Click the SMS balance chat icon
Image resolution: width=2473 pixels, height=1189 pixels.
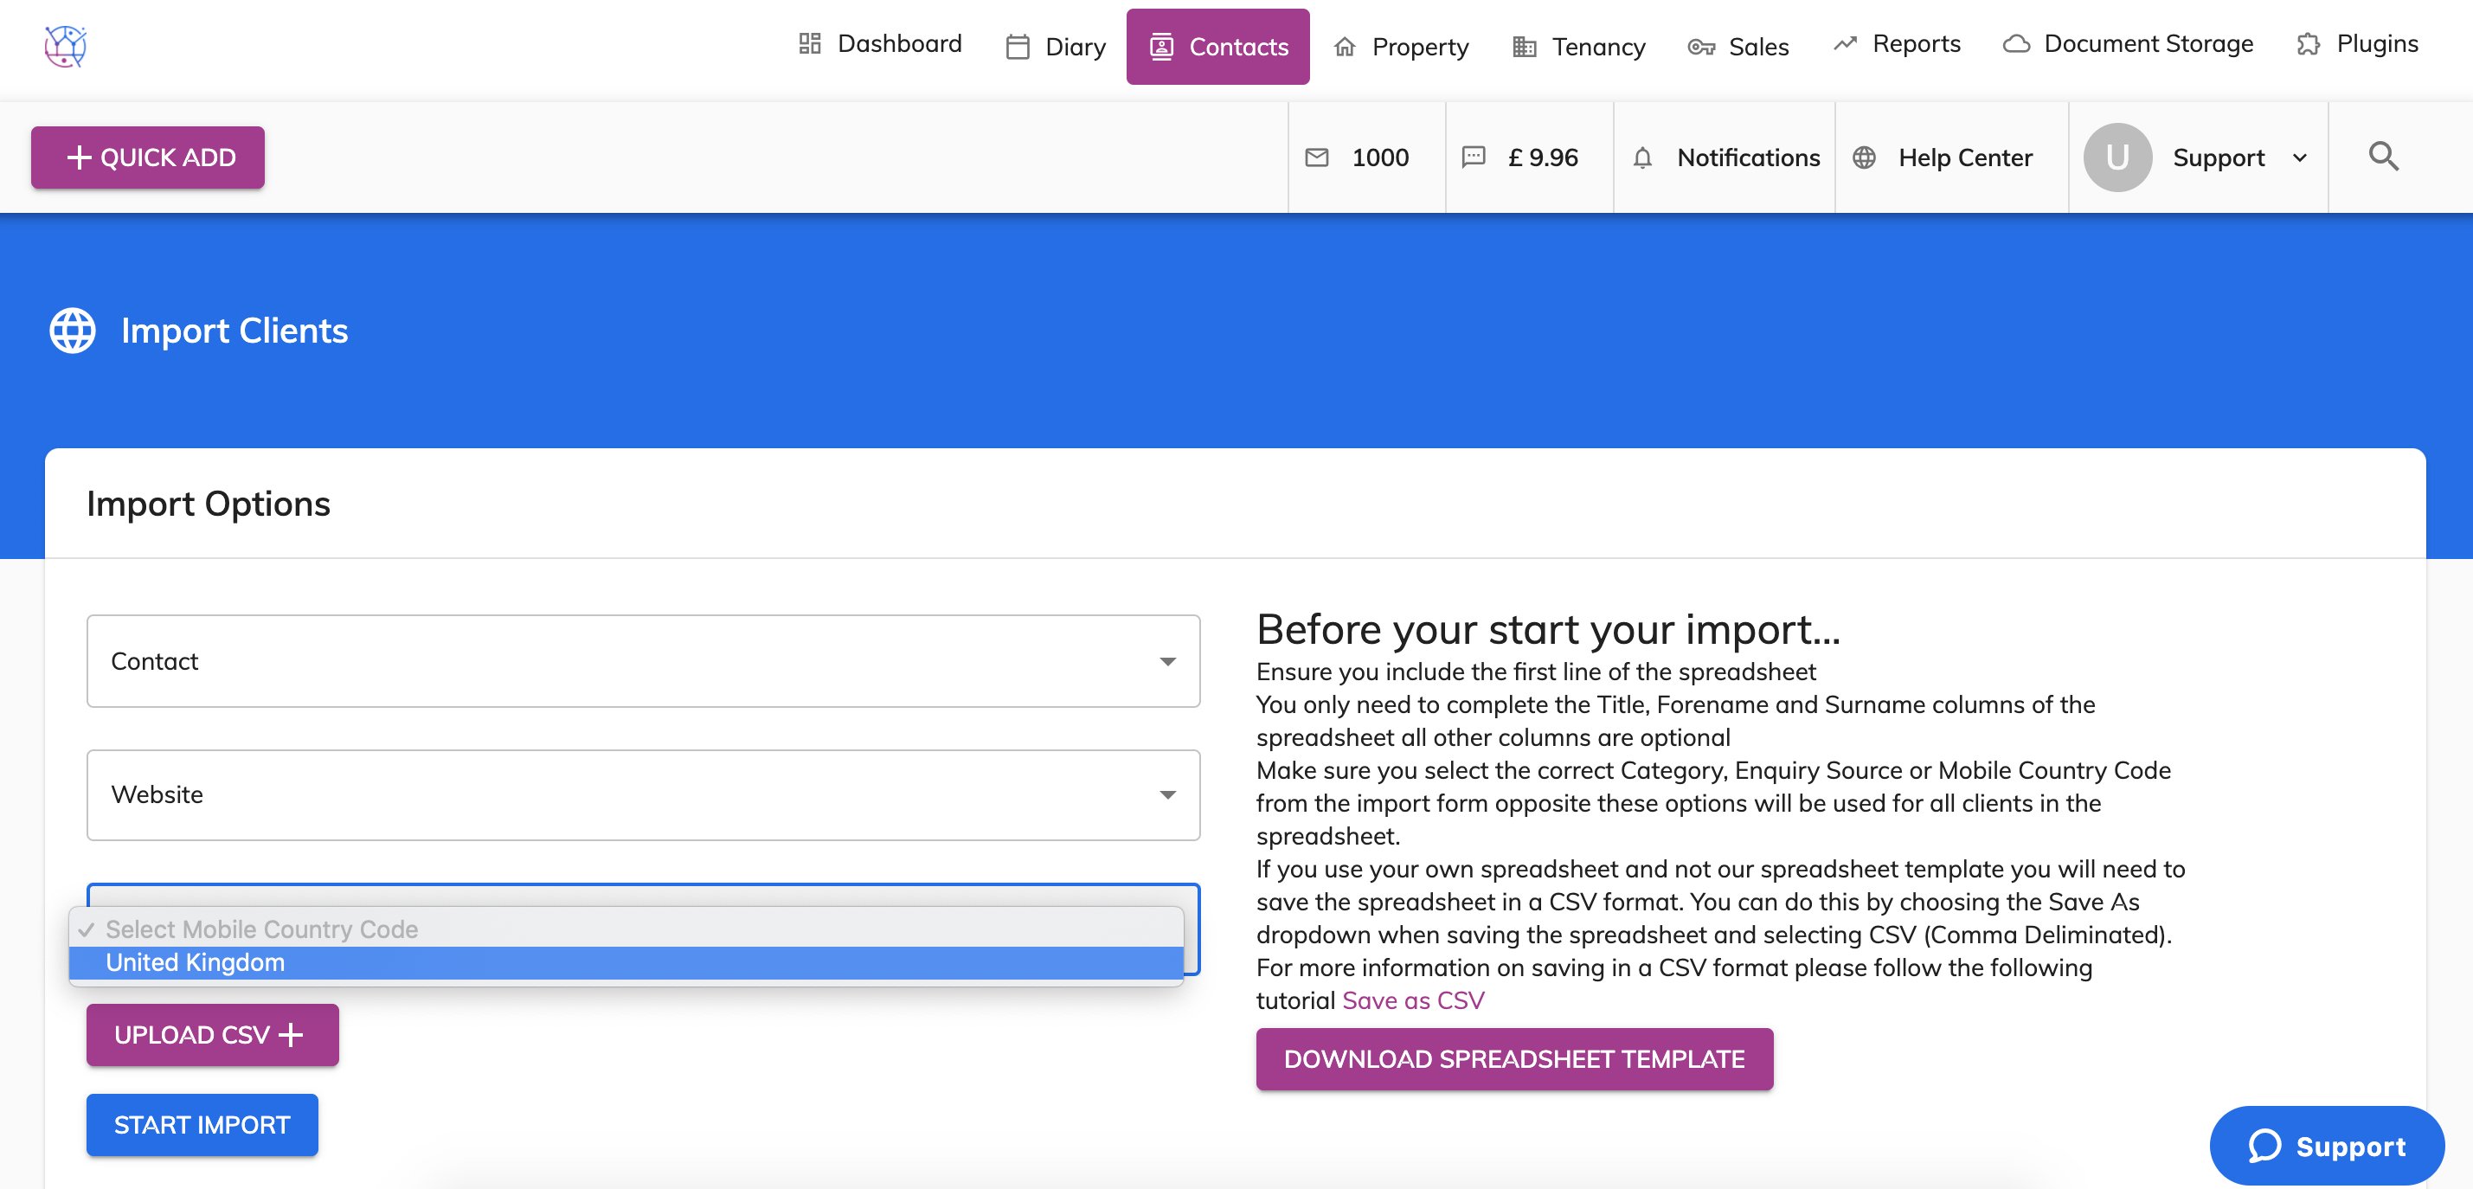(x=1473, y=157)
